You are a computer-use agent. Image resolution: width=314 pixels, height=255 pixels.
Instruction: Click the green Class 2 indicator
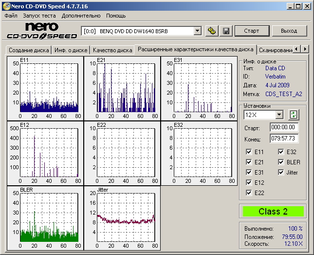(x=273, y=212)
